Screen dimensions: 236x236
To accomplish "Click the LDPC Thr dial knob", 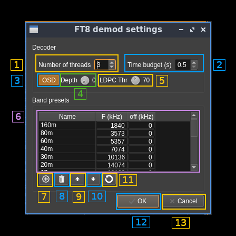I will coord(135,80).
